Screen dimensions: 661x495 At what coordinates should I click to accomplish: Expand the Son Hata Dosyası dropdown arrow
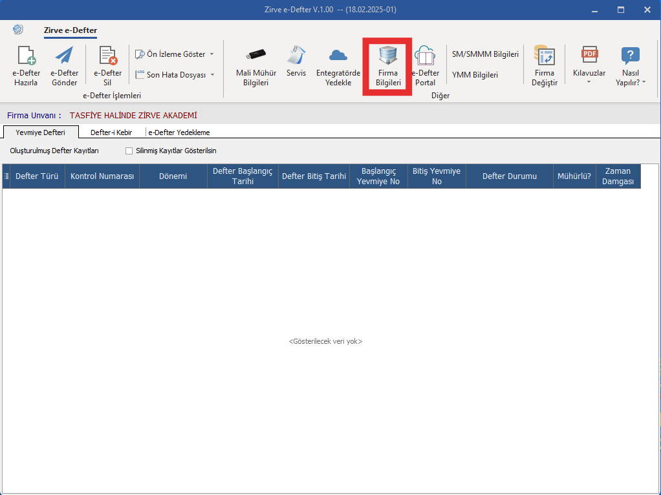pos(212,75)
